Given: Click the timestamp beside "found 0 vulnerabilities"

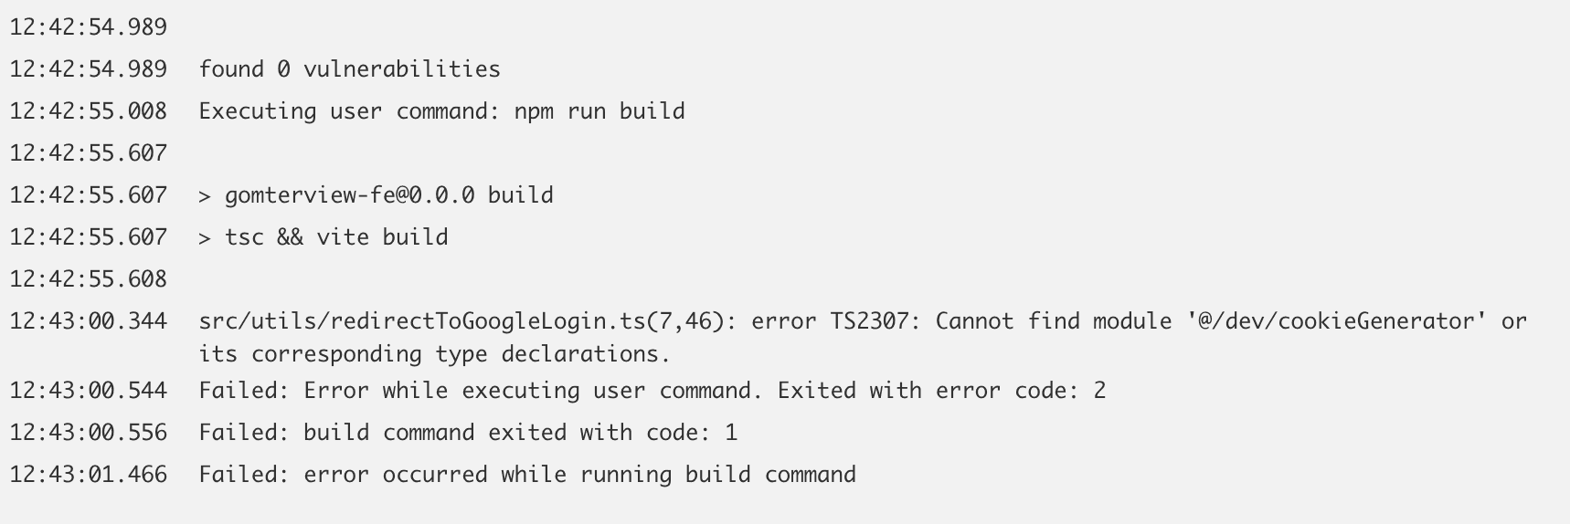Looking at the screenshot, I should tap(89, 69).
